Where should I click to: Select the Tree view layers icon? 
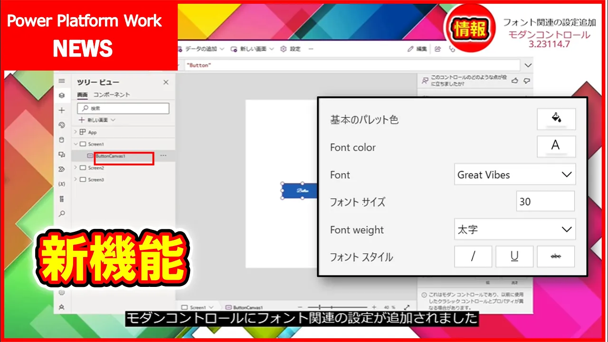click(62, 95)
